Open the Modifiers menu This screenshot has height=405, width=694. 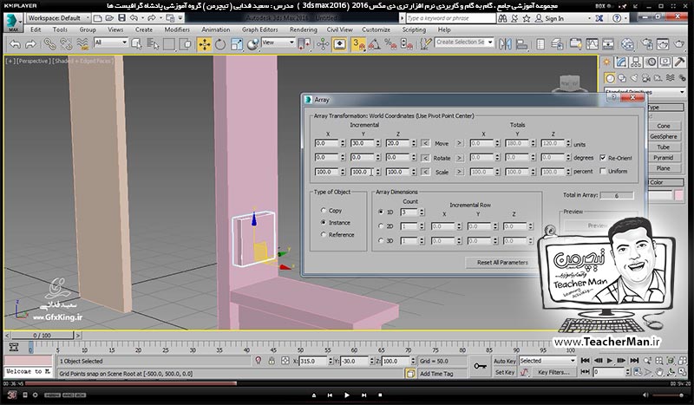click(177, 29)
